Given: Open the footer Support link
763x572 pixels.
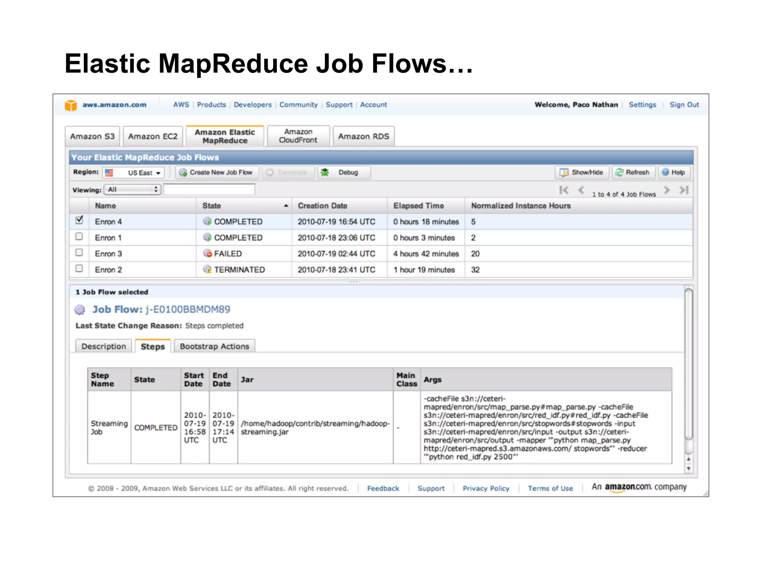Looking at the screenshot, I should click(x=431, y=488).
